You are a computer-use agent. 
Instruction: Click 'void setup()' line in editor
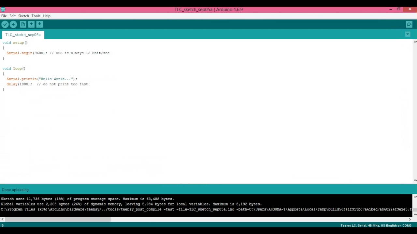(x=15, y=43)
